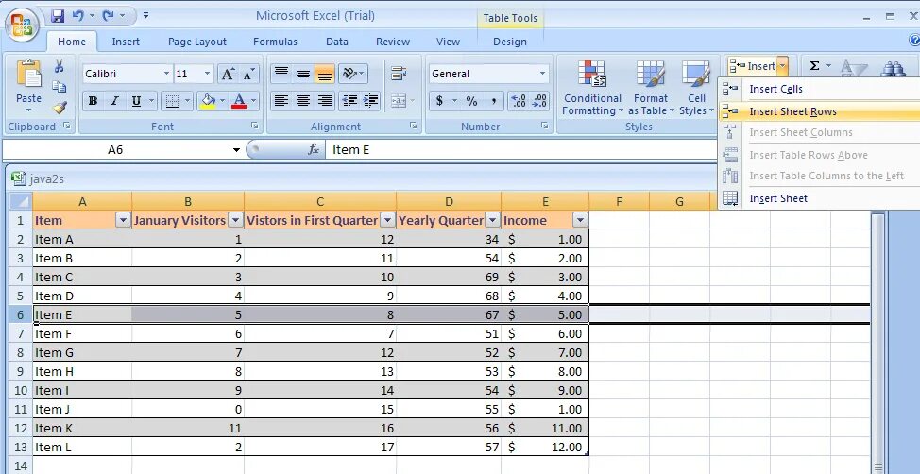Select the column D header
This screenshot has height=474, width=920.
(x=449, y=202)
